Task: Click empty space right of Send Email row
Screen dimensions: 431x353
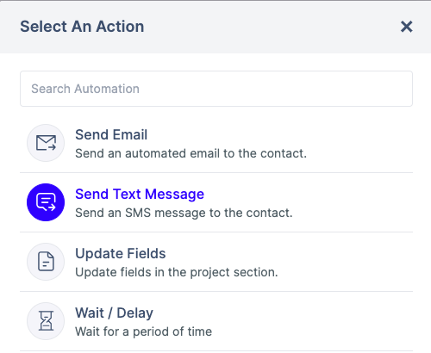Action: [x=359, y=143]
